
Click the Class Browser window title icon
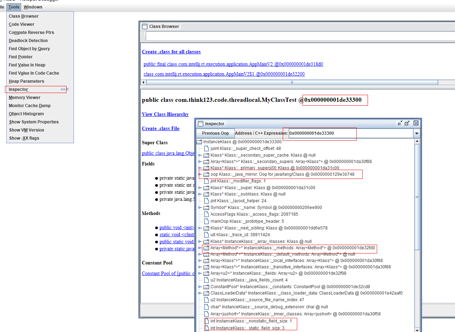point(144,27)
